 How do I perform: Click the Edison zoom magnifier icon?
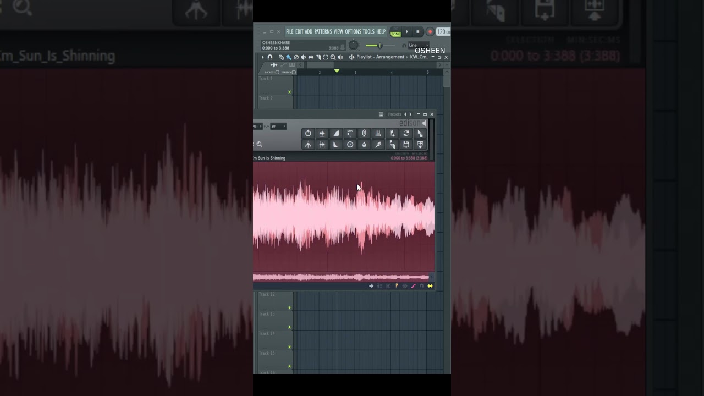(x=259, y=144)
